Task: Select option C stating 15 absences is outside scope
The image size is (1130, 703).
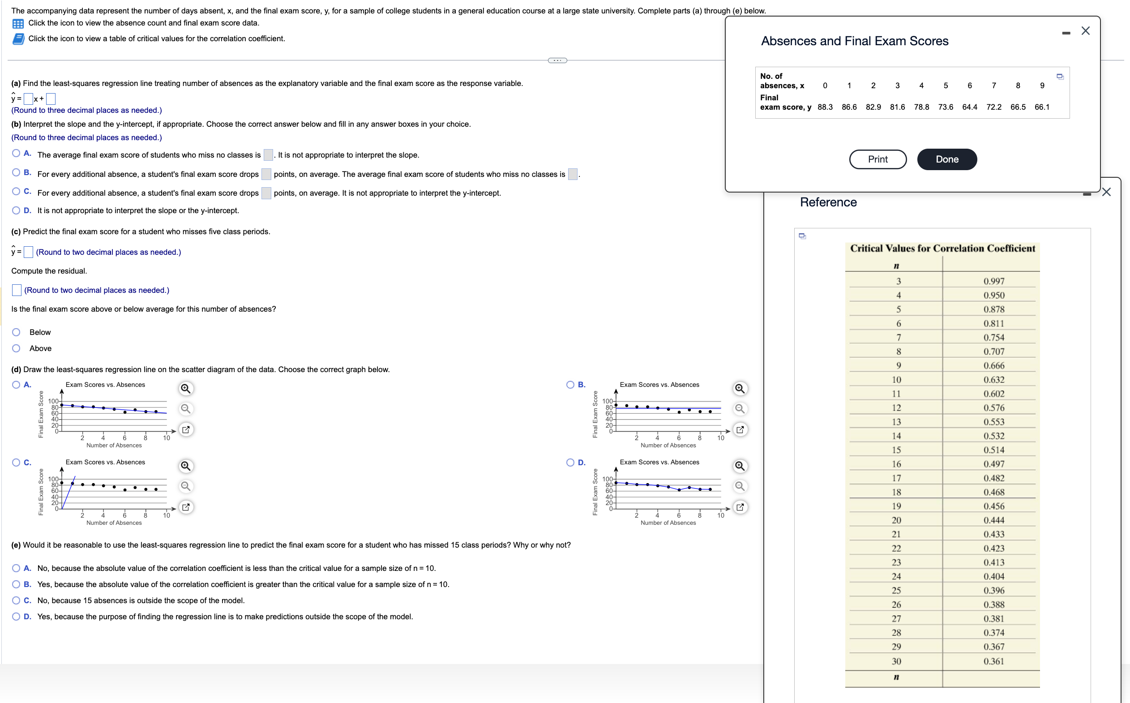Action: pos(16,600)
